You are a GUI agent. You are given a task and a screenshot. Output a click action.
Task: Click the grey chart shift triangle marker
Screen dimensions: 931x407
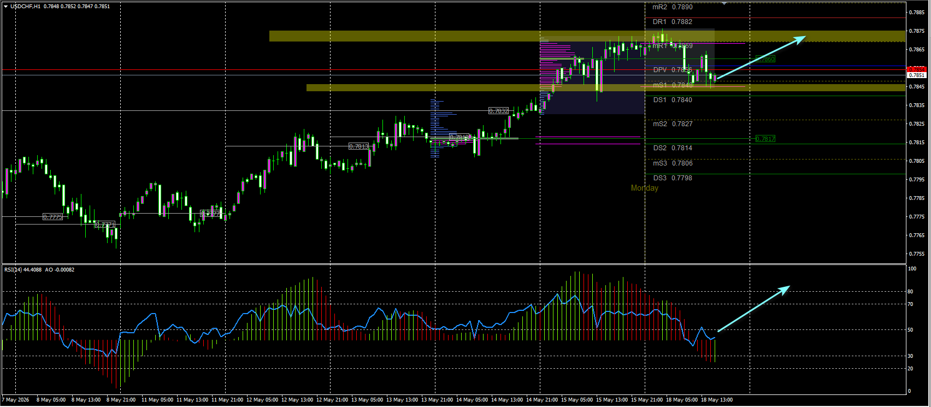coord(724,3)
